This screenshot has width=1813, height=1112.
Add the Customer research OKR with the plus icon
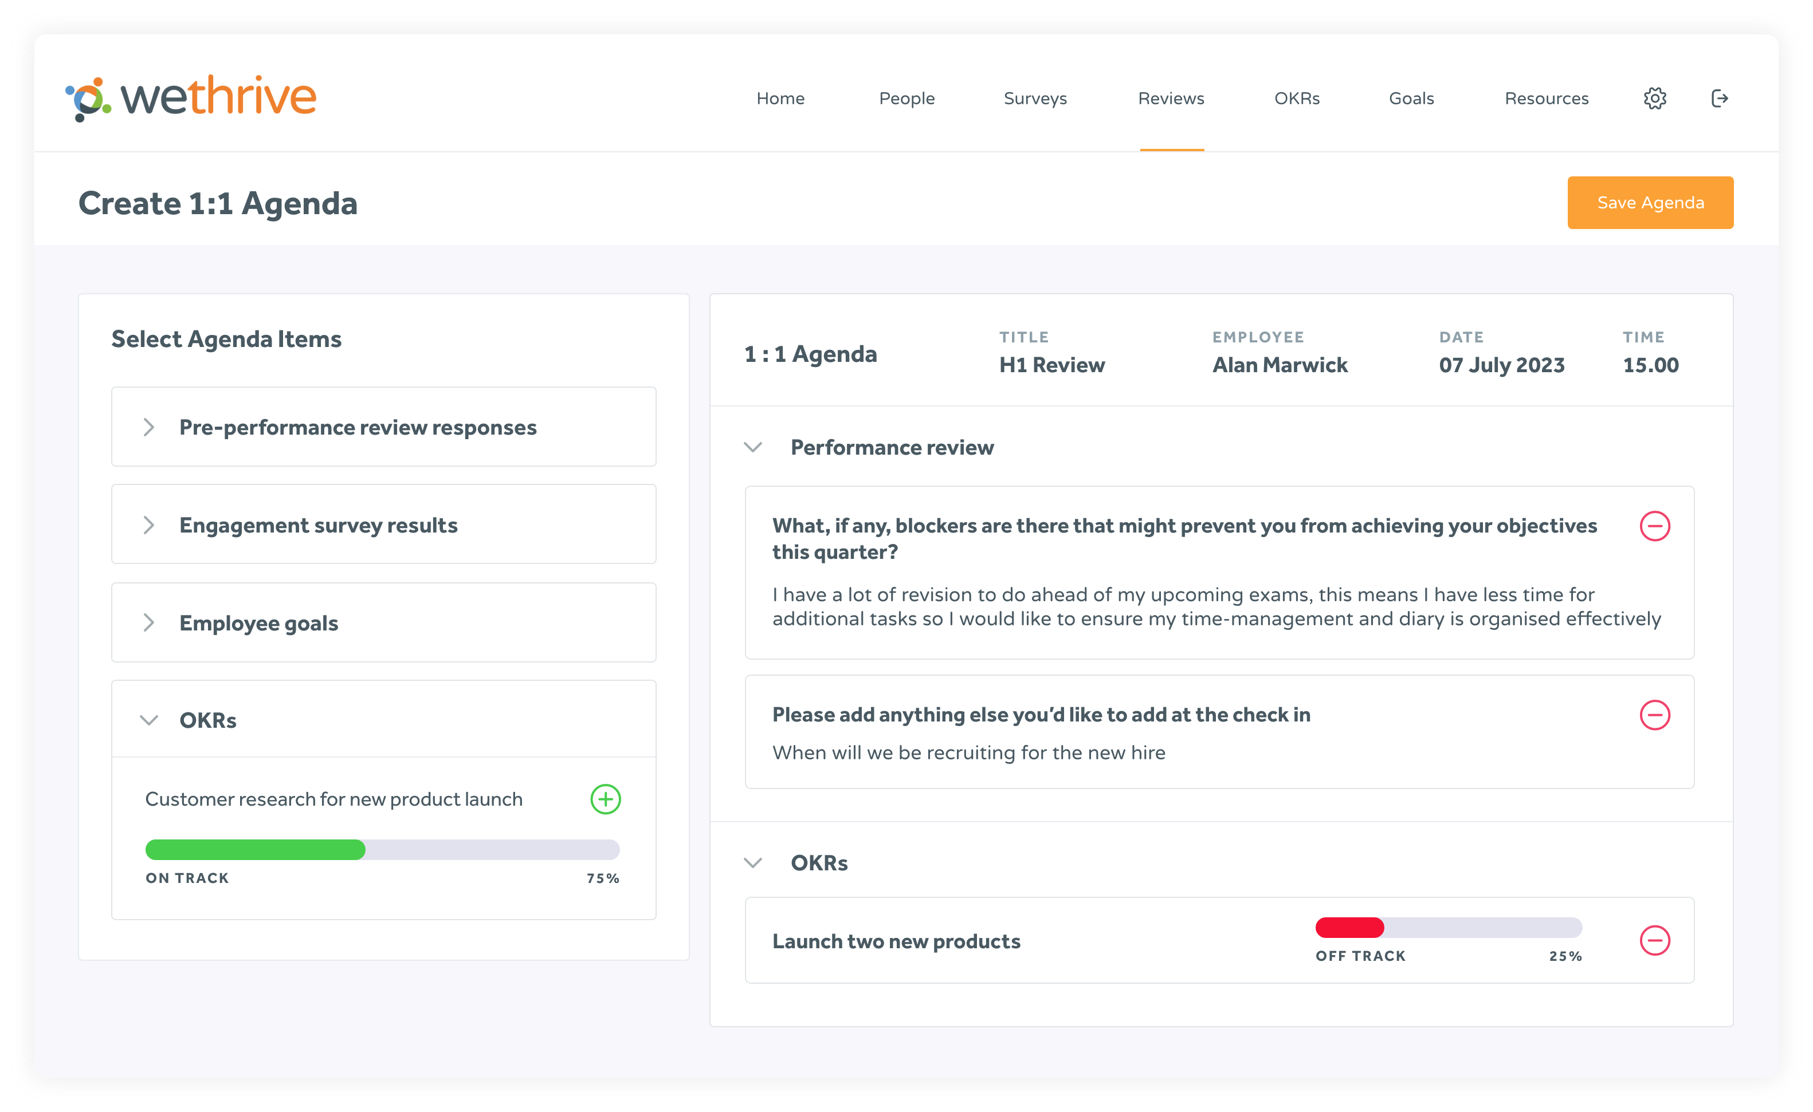coord(605,799)
